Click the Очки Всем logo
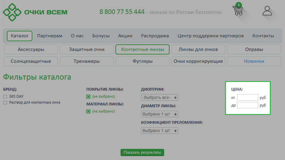285x160 pixels. [x=35, y=12]
